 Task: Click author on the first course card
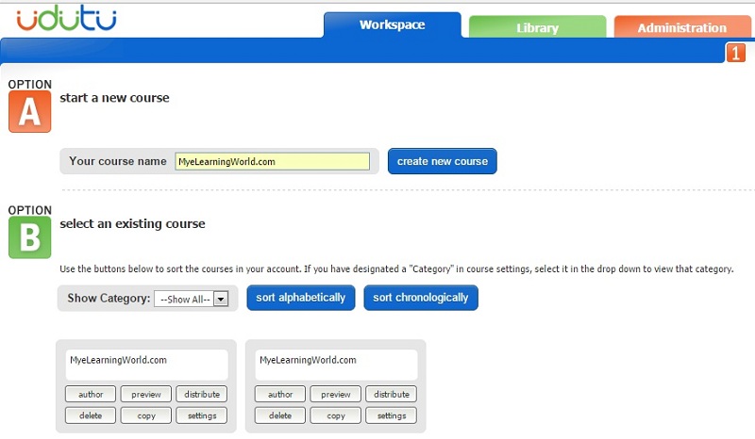pyautogui.click(x=91, y=395)
